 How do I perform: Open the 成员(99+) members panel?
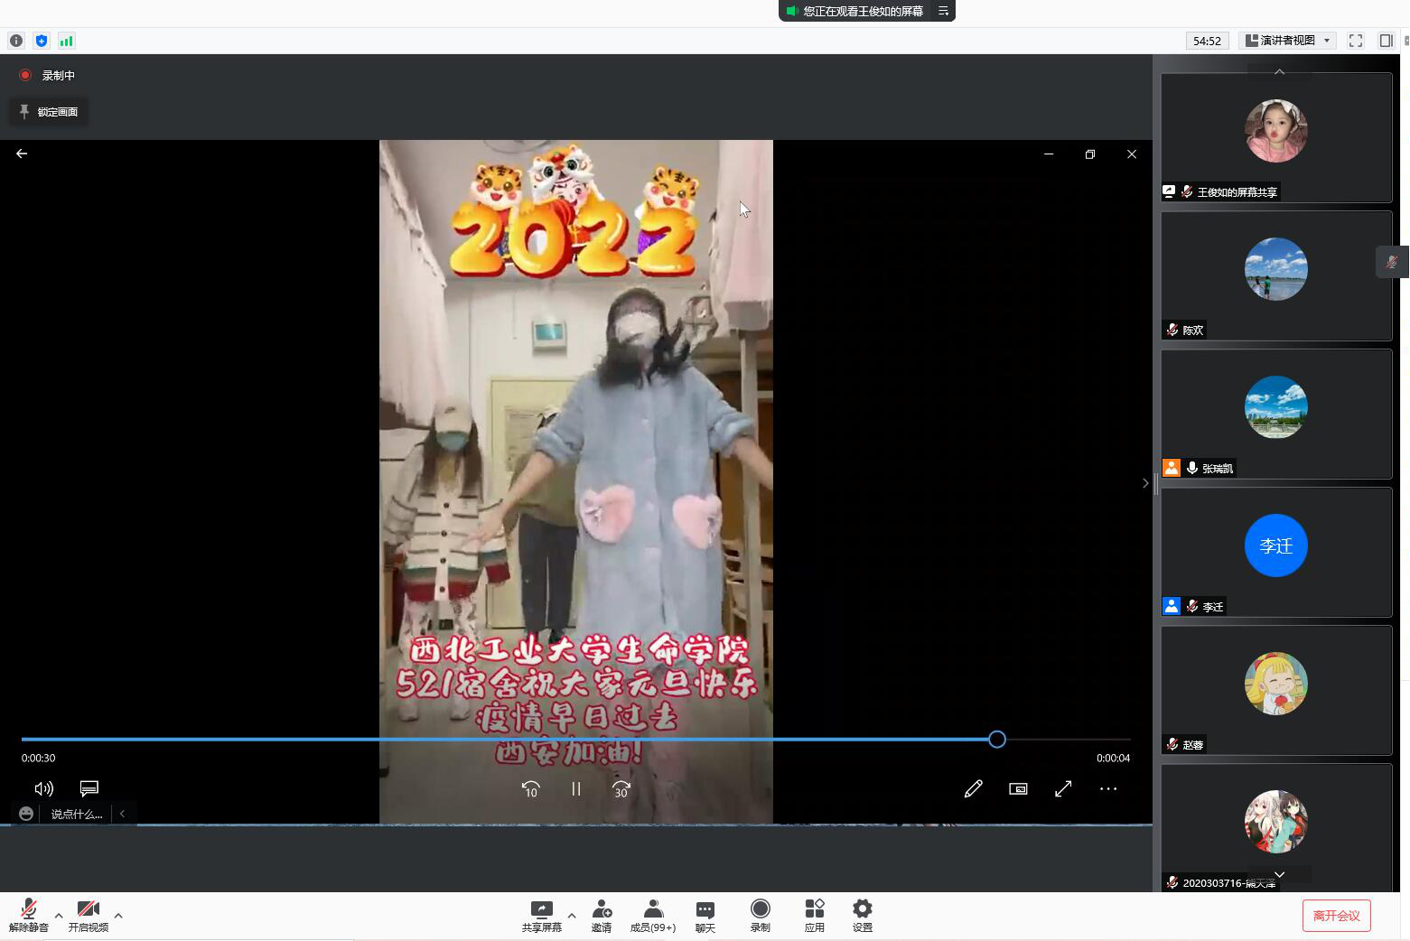click(x=652, y=915)
